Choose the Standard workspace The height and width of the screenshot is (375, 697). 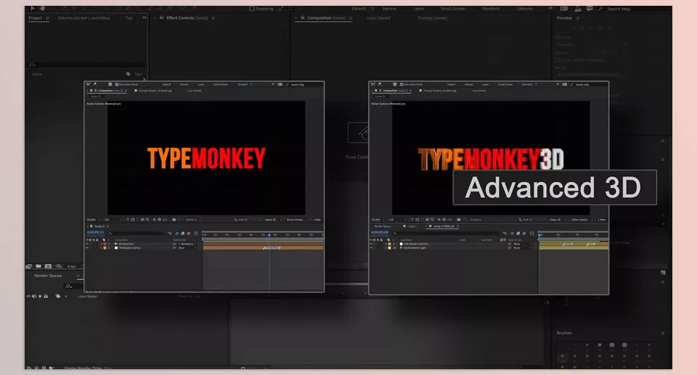(490, 9)
